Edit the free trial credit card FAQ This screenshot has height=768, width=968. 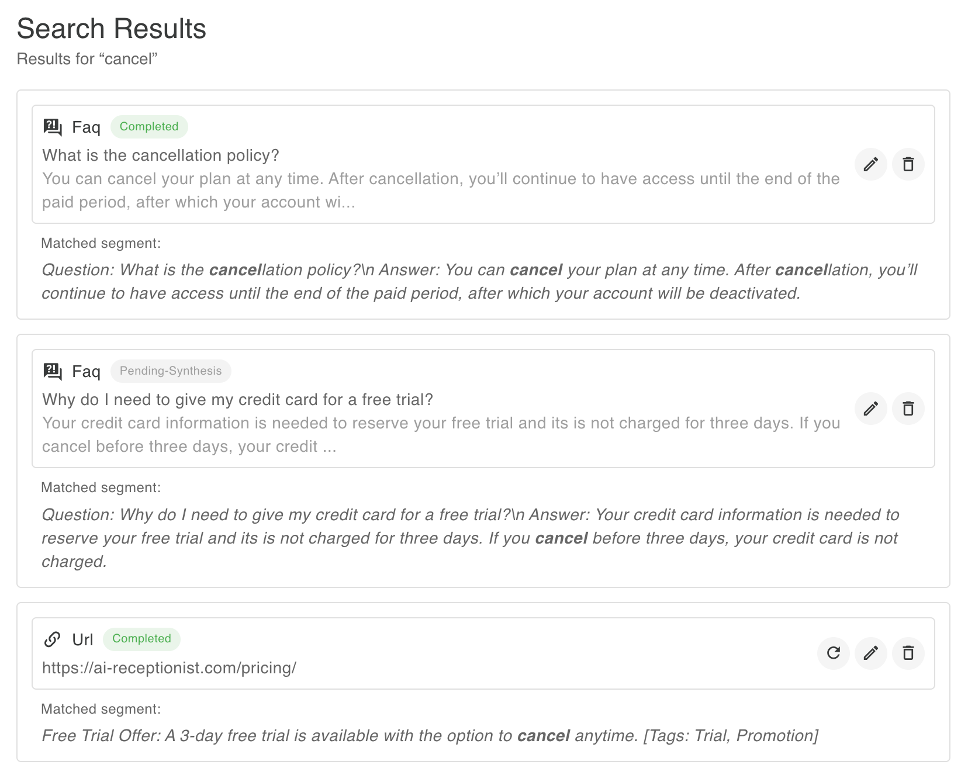point(870,409)
